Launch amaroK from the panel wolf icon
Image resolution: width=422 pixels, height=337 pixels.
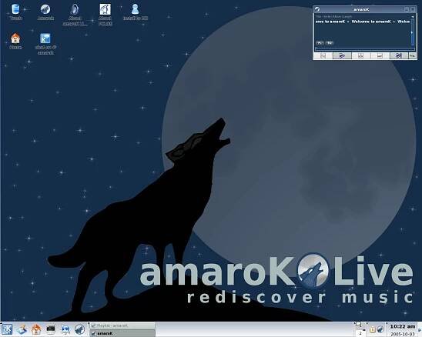coord(79,329)
